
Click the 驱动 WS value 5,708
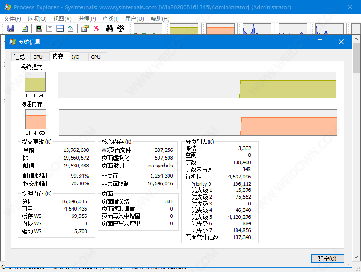point(81,231)
